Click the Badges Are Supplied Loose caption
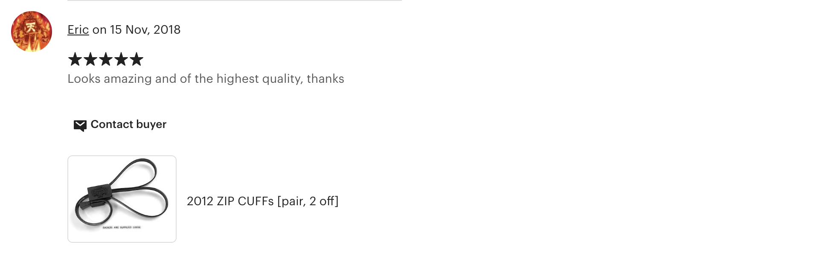Screen dimensions: 819x256 pos(122,227)
